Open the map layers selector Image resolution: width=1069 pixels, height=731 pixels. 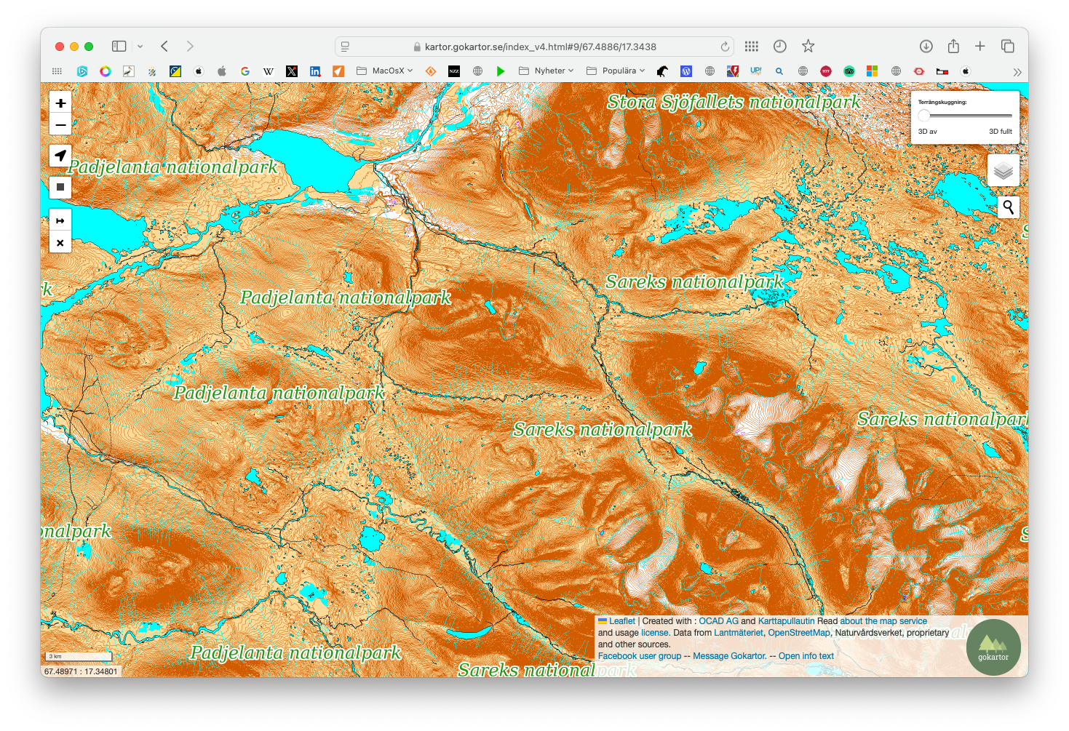[x=1003, y=171]
